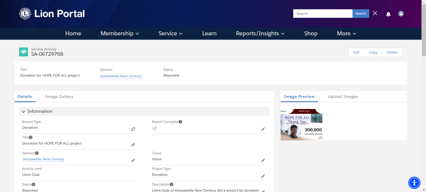
Task: Click the Copy button
Action: point(373,52)
